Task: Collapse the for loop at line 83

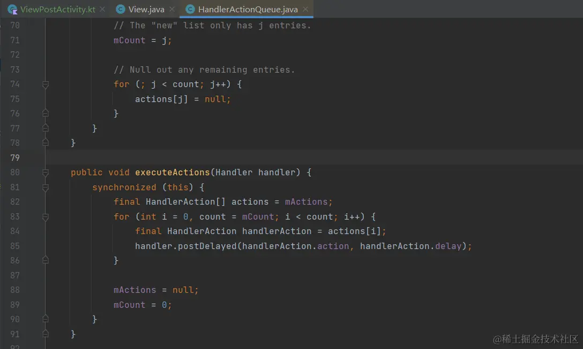Action: (46, 217)
